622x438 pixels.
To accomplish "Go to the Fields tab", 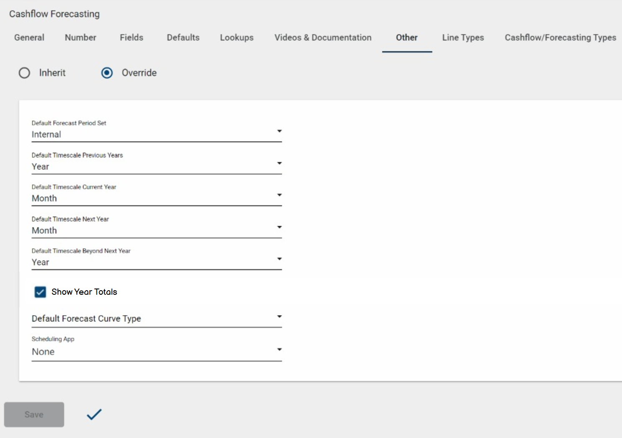I will click(131, 38).
